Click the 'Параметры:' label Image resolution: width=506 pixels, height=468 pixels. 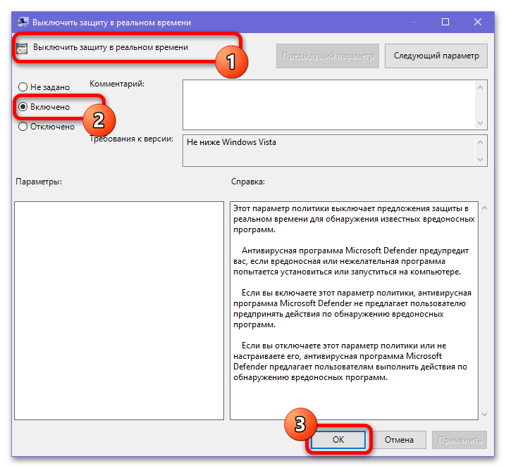point(39,182)
